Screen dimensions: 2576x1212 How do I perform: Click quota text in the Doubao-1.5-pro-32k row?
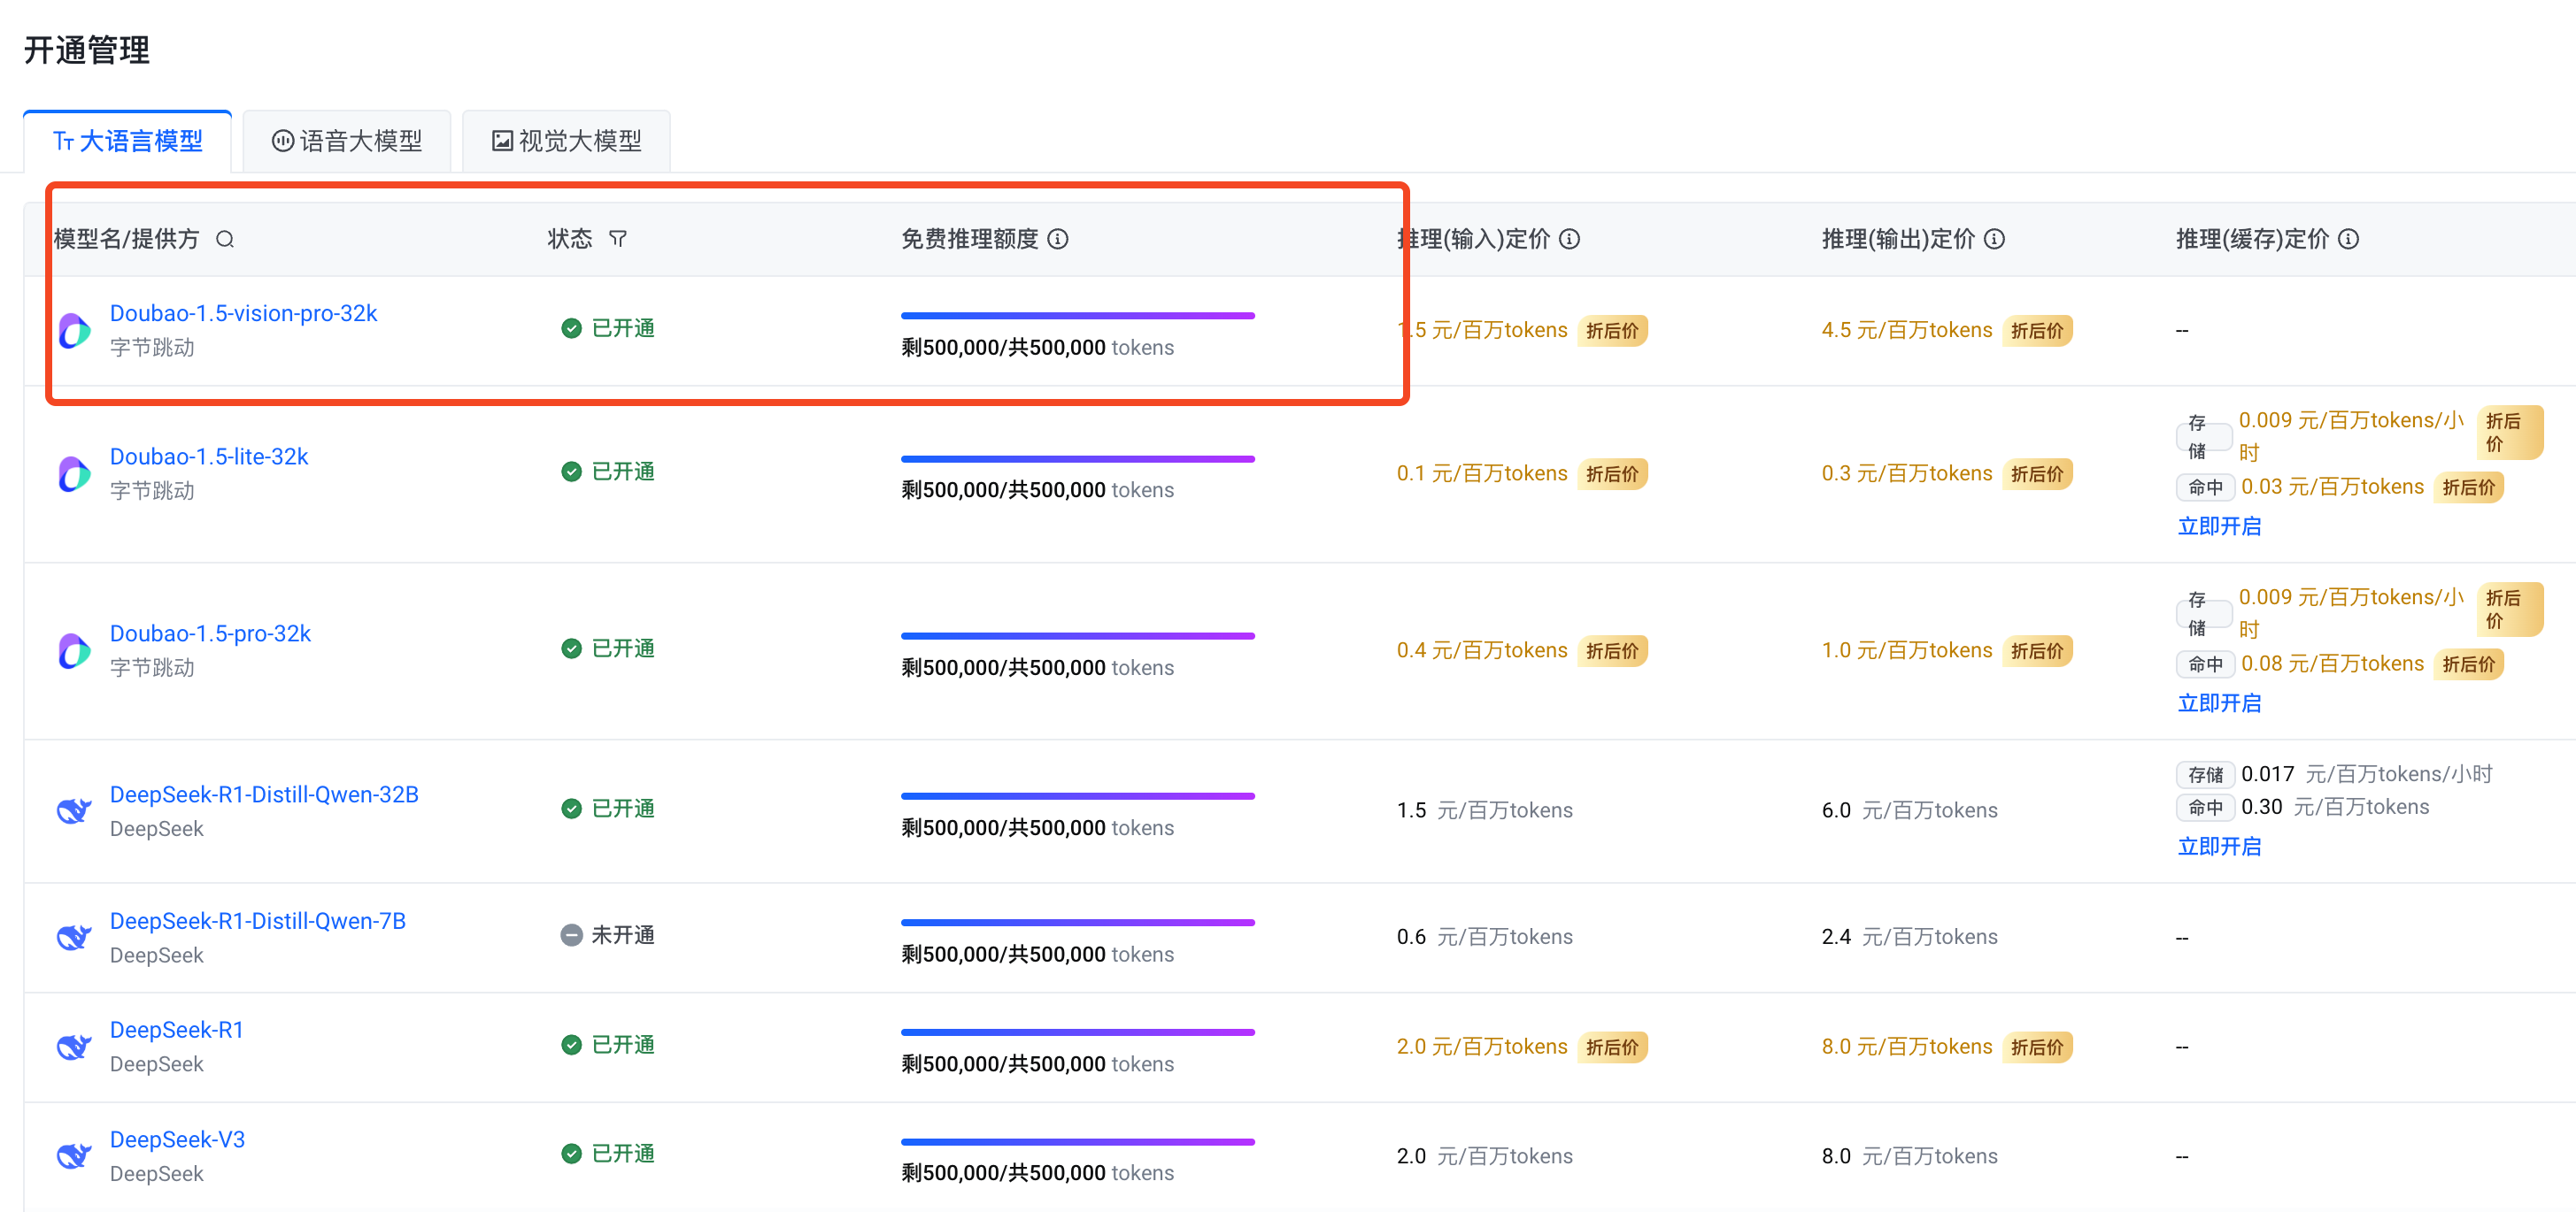tap(1037, 667)
